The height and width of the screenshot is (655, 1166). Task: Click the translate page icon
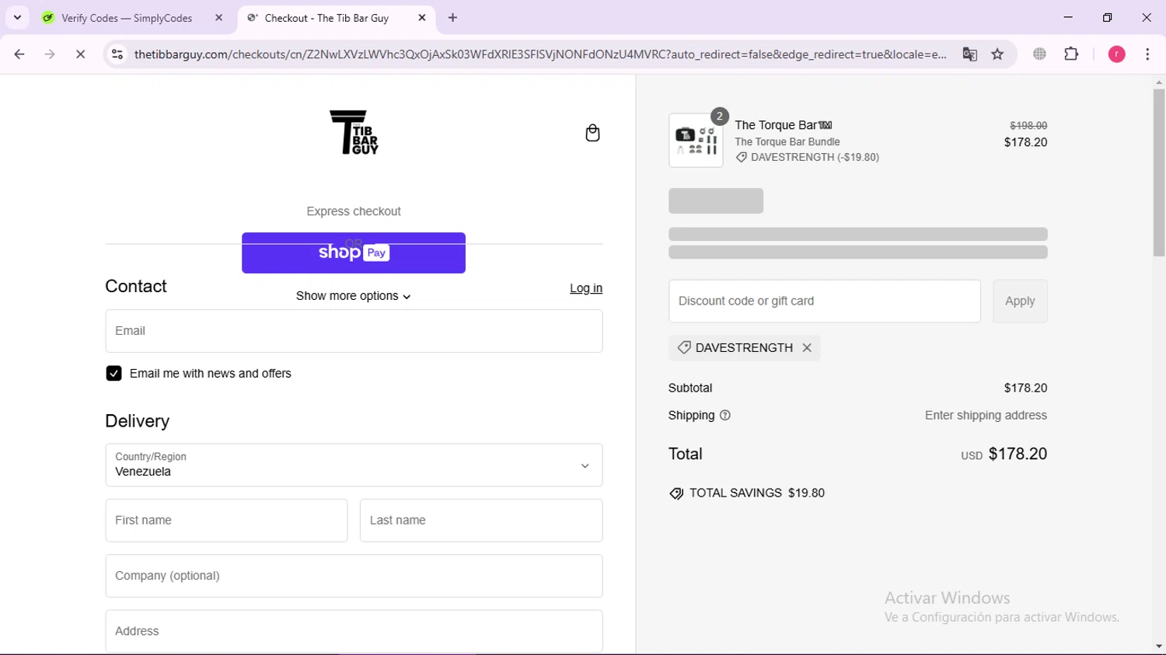969,54
